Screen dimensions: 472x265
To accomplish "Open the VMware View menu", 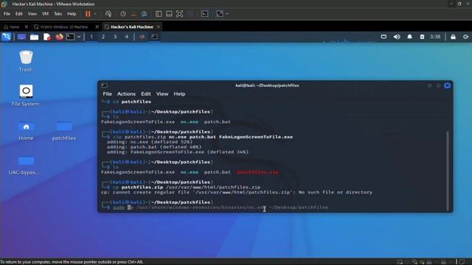I will 32,14.
